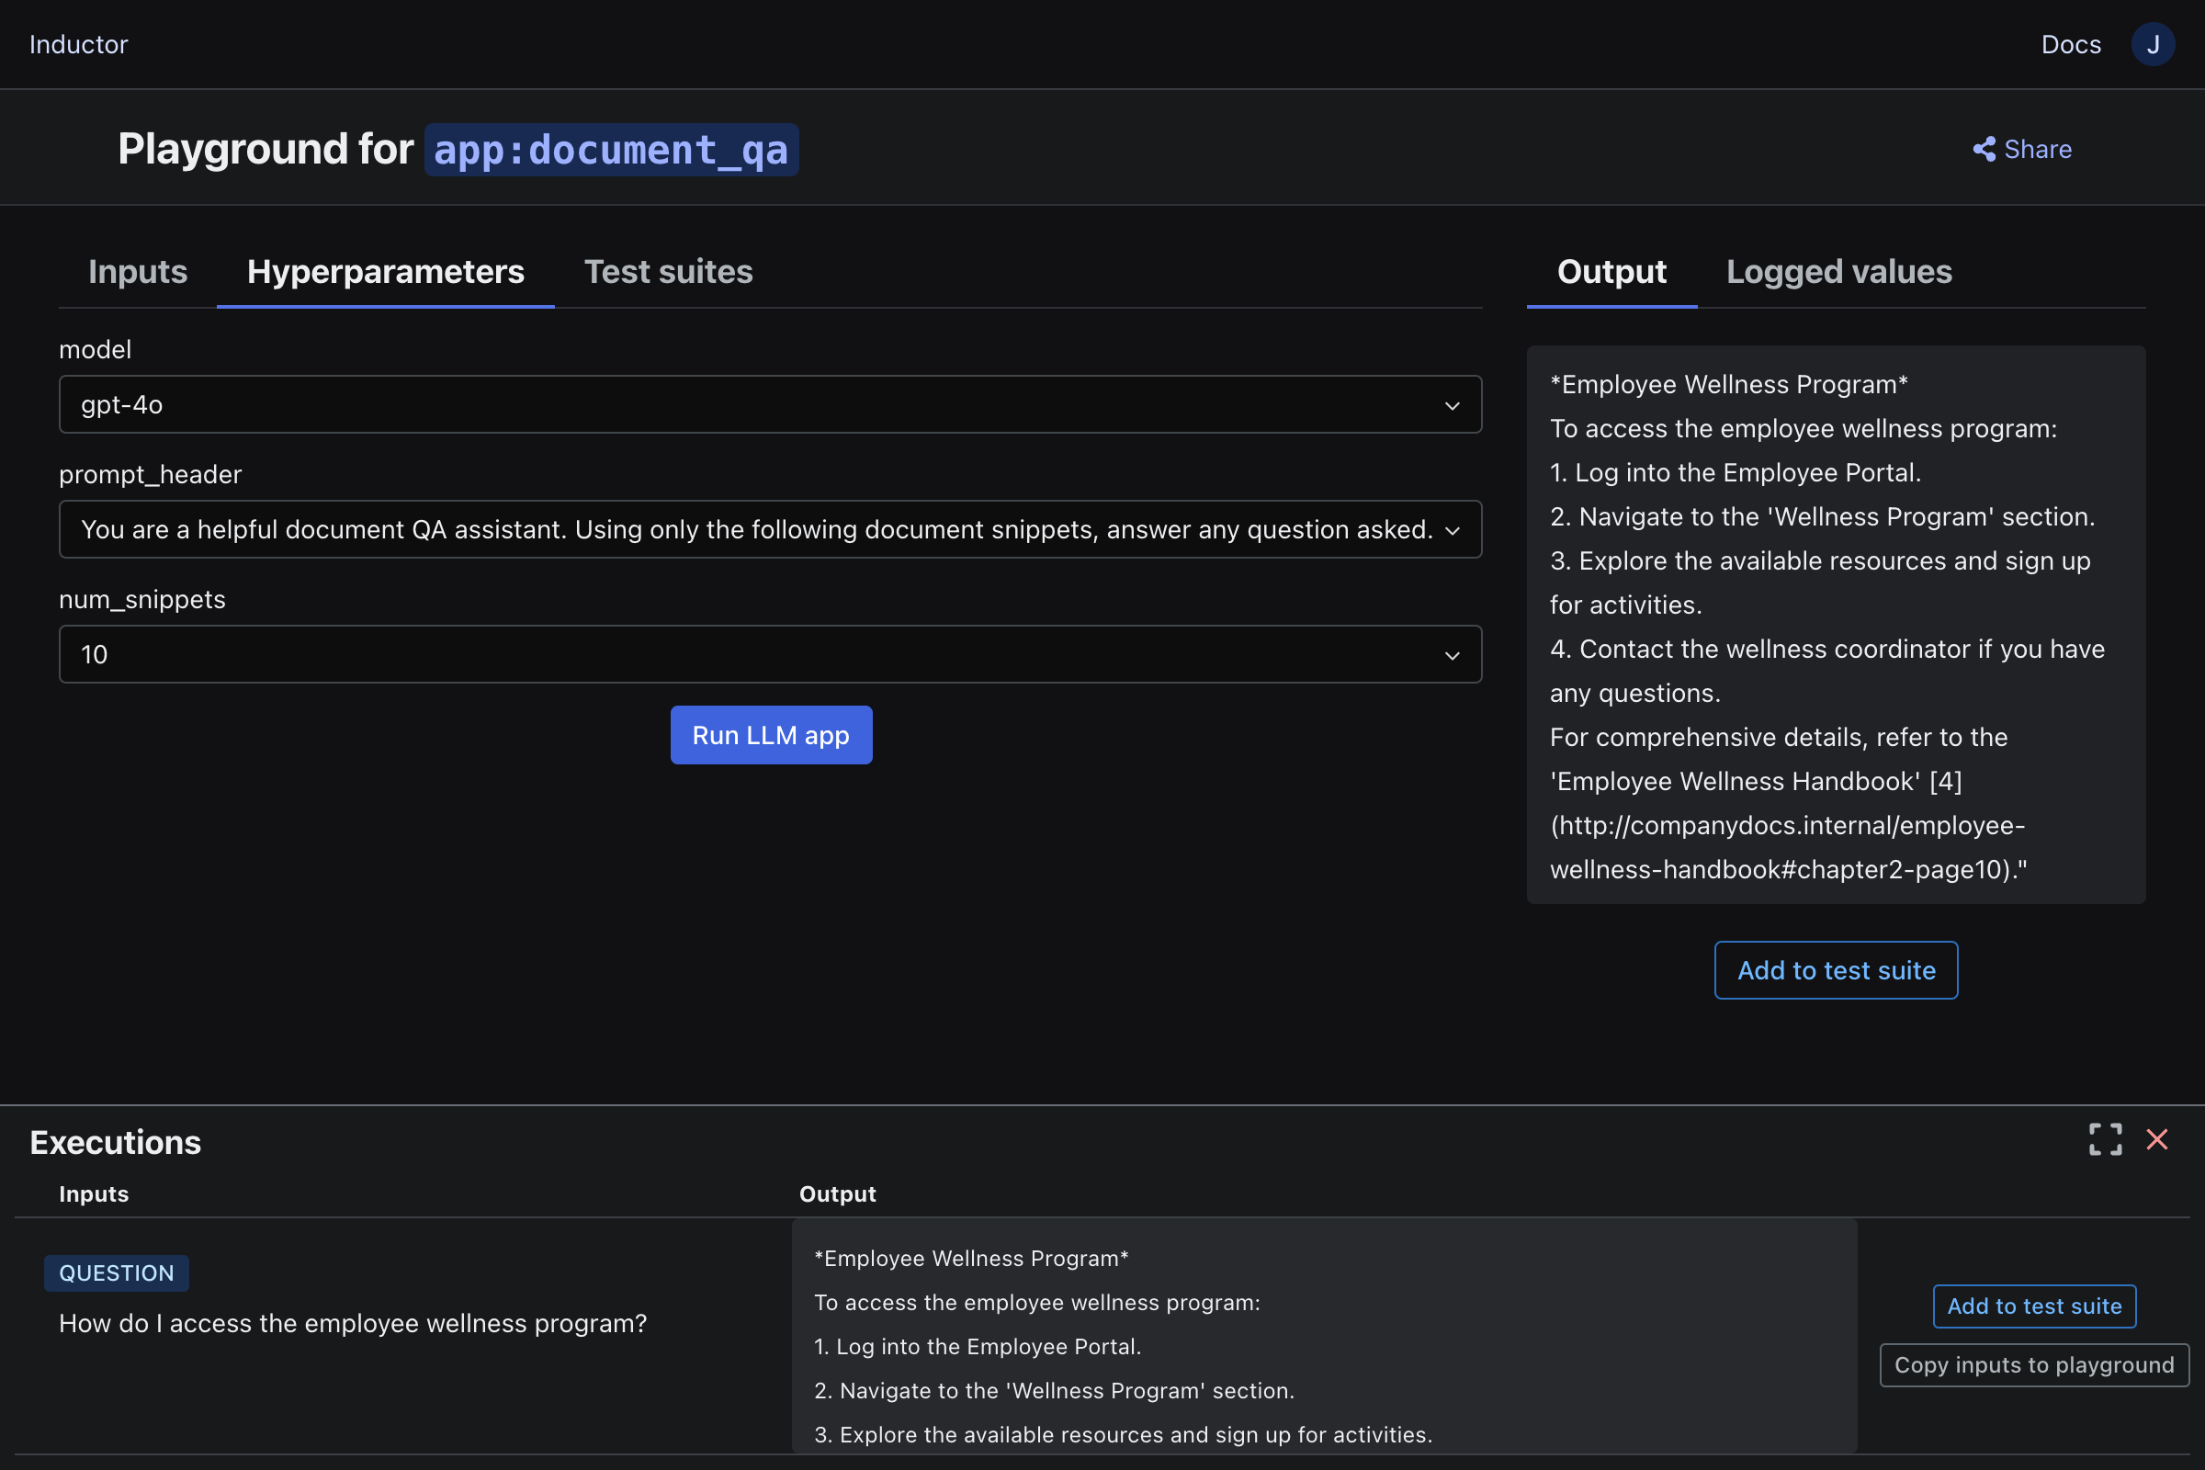
Task: Click the Docs navigation link icon
Action: [2071, 42]
